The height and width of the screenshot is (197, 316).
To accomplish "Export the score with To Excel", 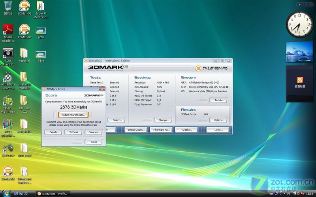I will point(73,132).
